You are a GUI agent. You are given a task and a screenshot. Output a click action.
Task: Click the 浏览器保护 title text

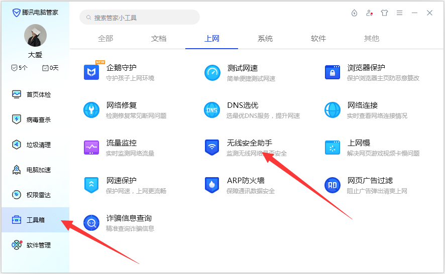click(x=366, y=68)
